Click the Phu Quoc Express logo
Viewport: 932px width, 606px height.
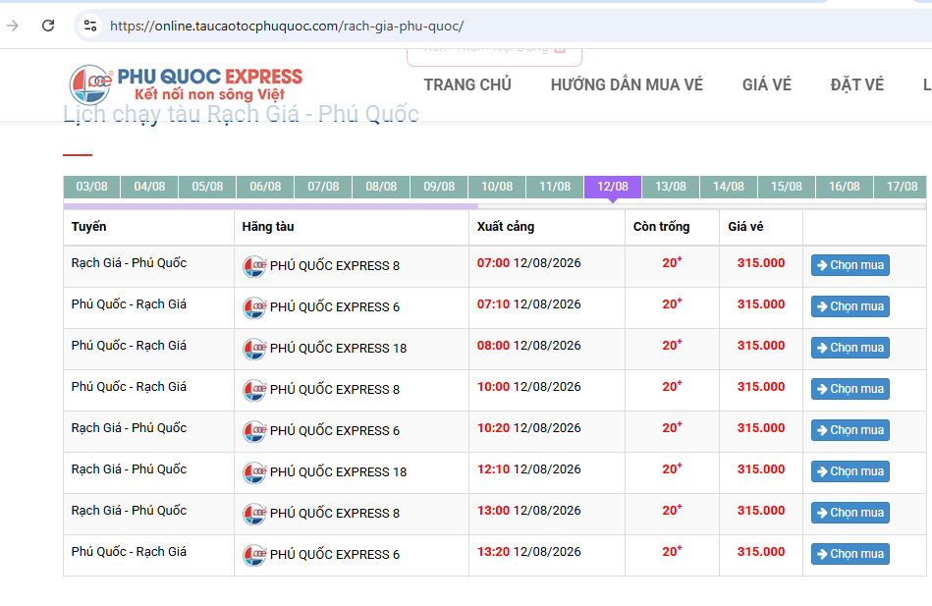[186, 84]
